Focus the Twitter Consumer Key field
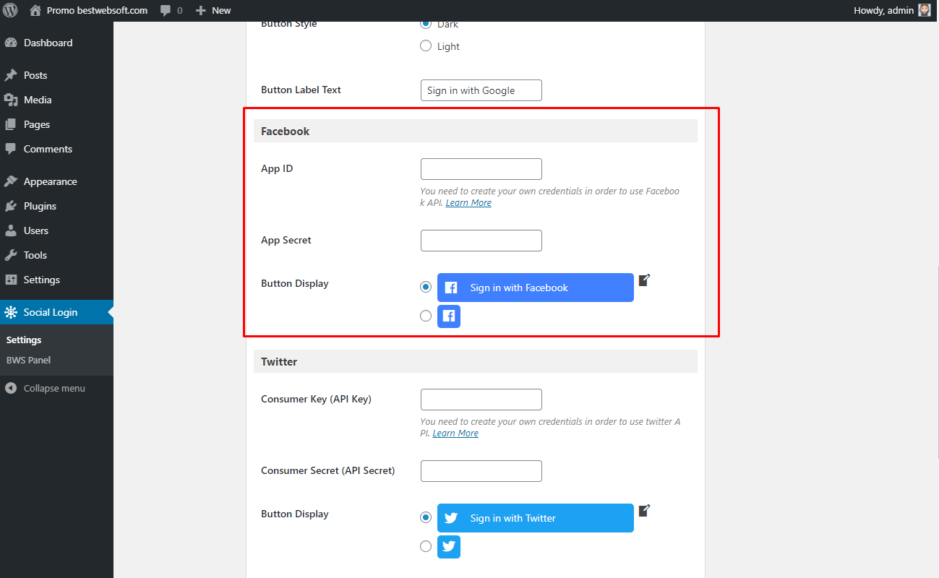The height and width of the screenshot is (578, 939). point(481,400)
